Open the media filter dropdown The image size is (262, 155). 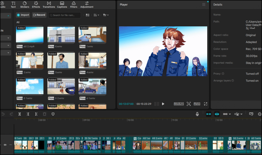[x=106, y=15]
